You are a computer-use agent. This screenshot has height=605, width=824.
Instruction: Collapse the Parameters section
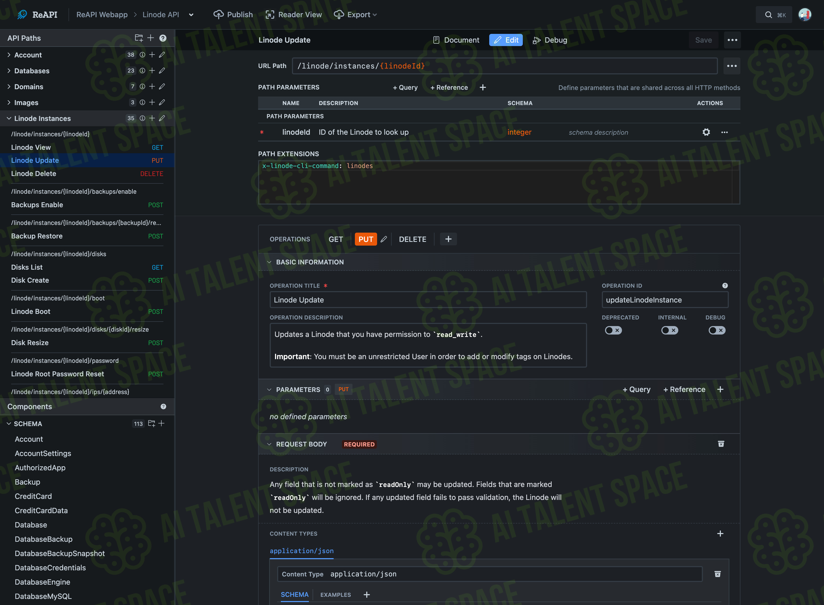269,390
